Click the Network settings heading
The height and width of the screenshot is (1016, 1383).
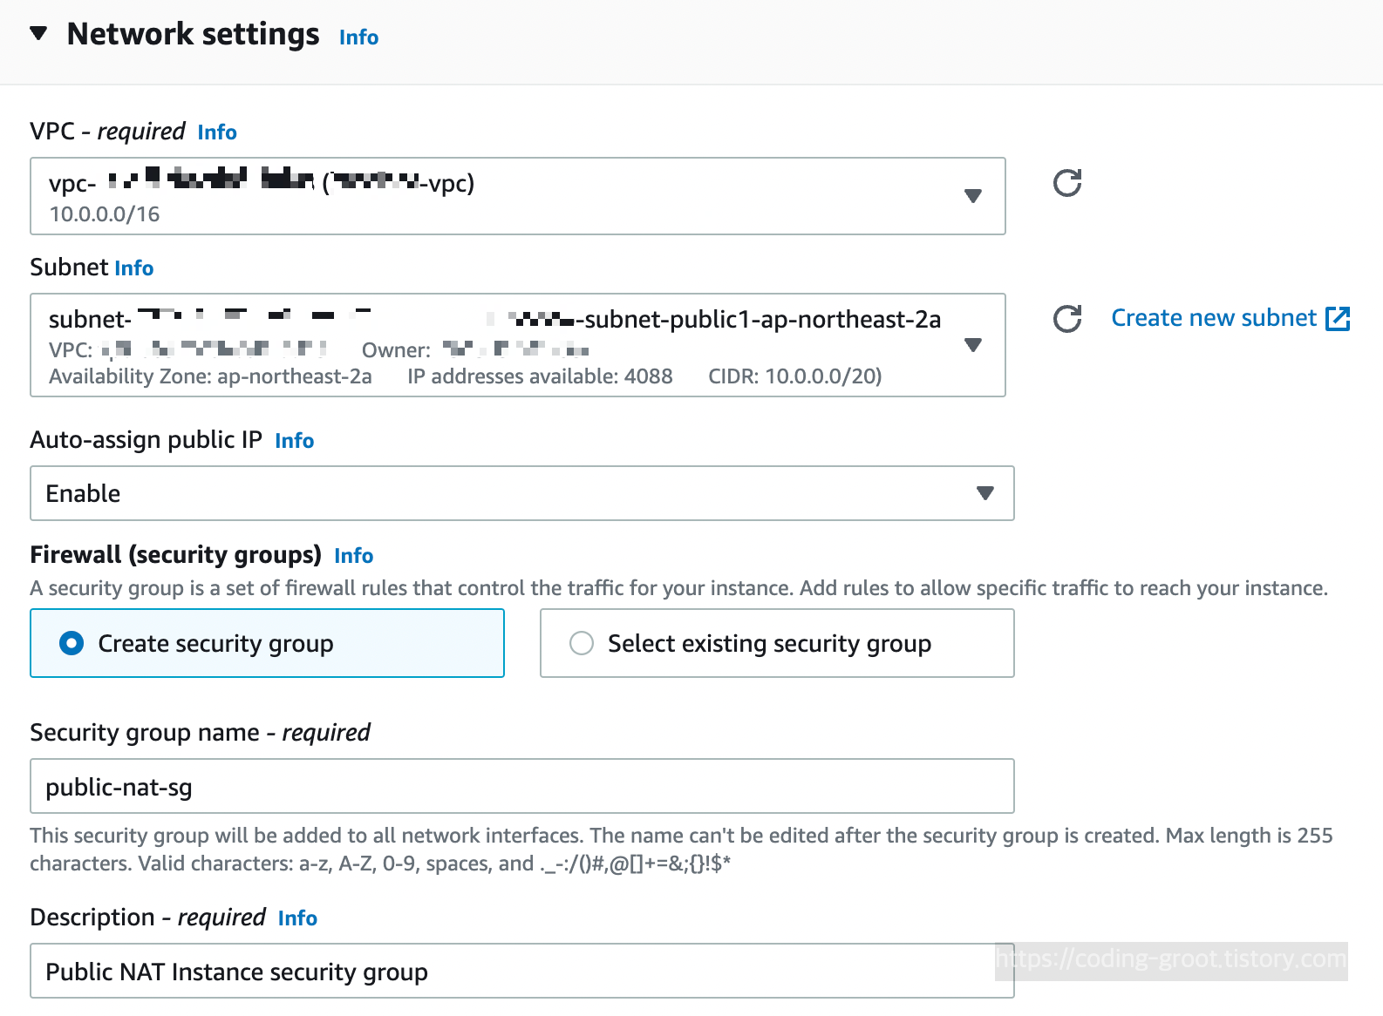[x=194, y=34]
